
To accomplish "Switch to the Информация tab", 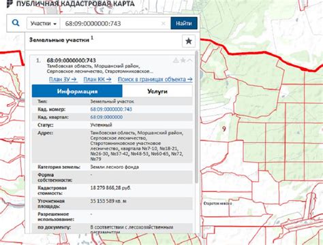I will tap(77, 91).
